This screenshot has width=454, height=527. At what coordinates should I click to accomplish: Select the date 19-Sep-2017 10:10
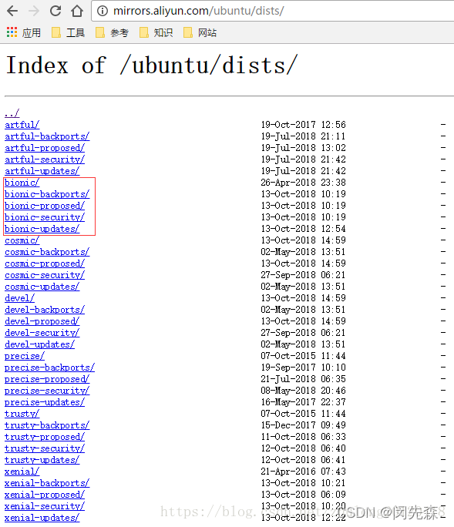point(304,368)
